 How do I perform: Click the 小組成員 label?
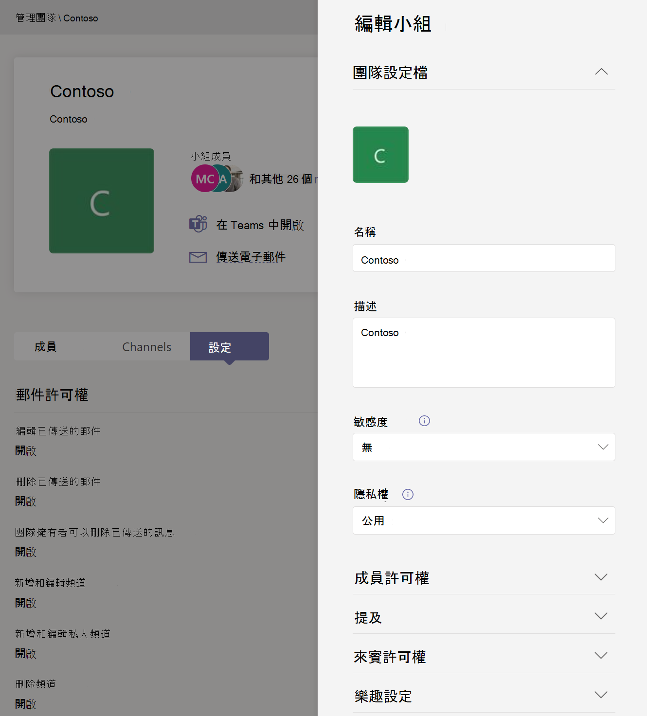(211, 156)
